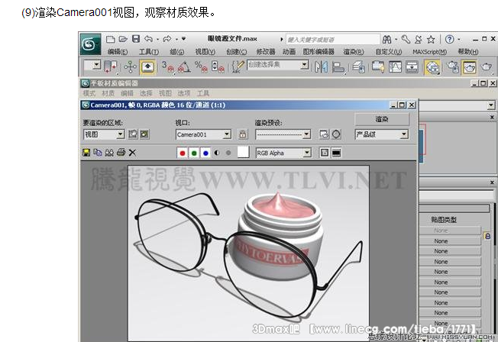Open the 创建(C) menu
Viewport: 498px width, 342px height.
236,51
